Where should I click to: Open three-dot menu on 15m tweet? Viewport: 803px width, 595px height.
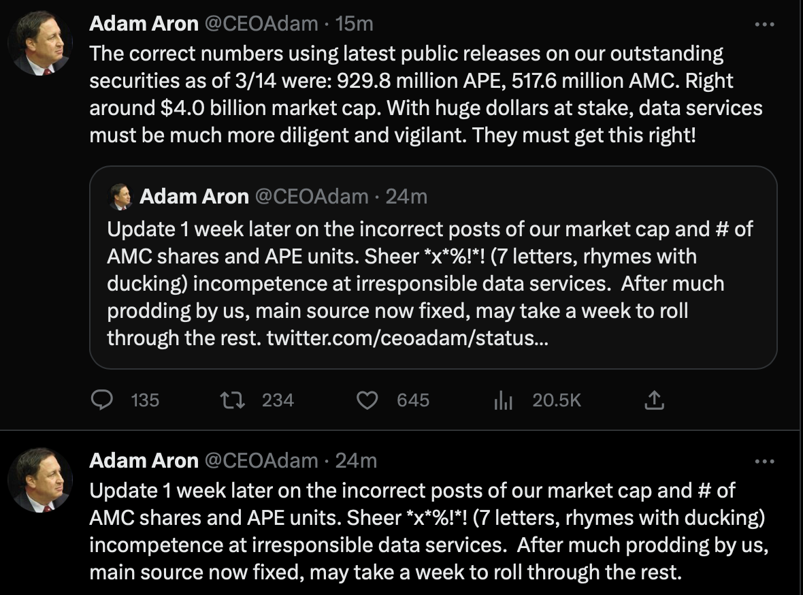click(x=765, y=24)
